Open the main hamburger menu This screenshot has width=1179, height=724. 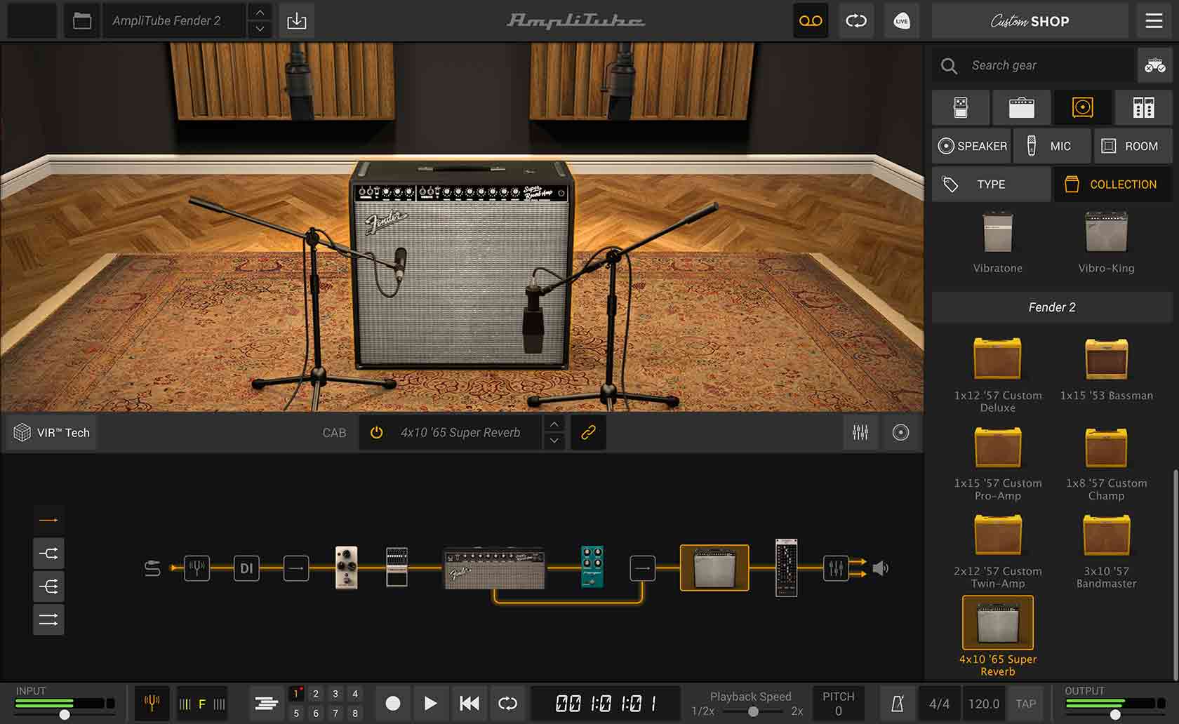(x=1153, y=20)
